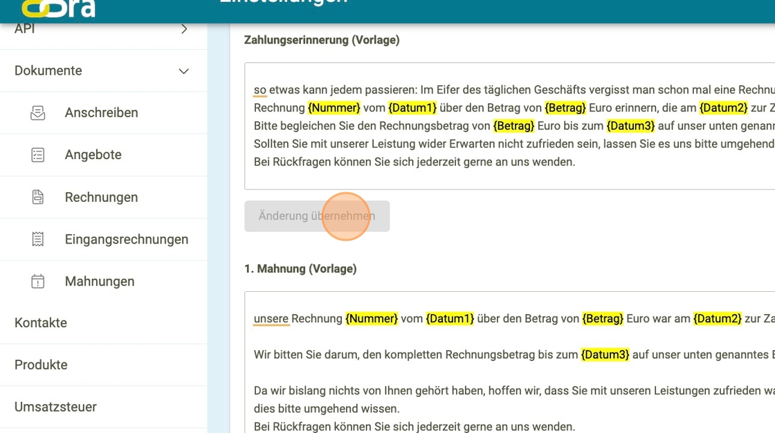Click {Datum3} placeholder in Zahlungserinnerung template
The width and height of the screenshot is (775, 433).
(x=630, y=126)
